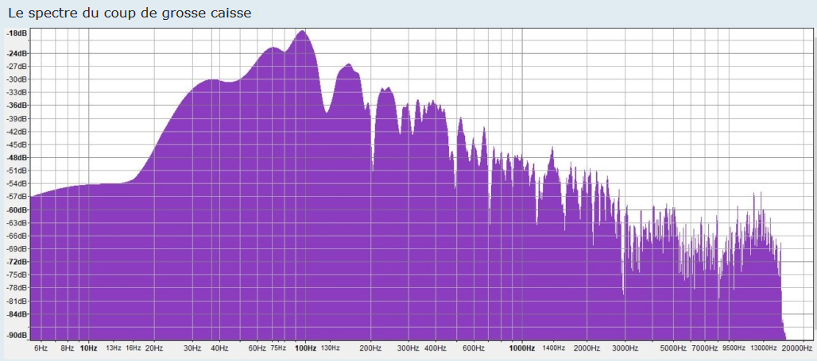This screenshot has width=817, height=361.
Task: Click the 1000Hz frequency label
Action: tap(522, 348)
